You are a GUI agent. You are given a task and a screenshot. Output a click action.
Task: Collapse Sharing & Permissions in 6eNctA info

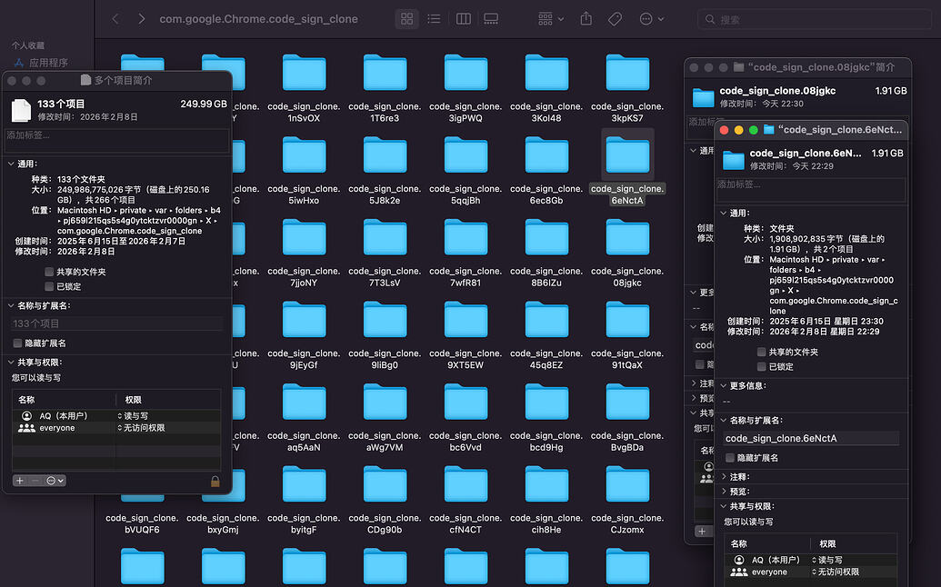click(x=724, y=506)
